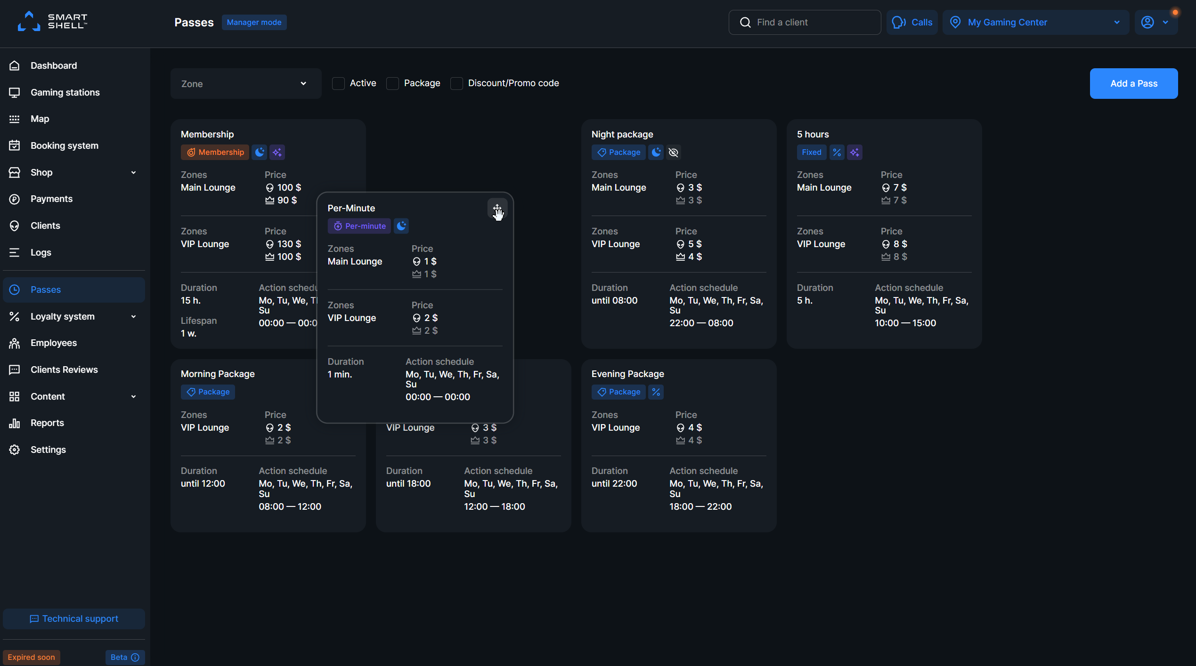This screenshot has height=666, width=1196.
Task: Click the Per-minute tag icon badge
Action: pos(359,226)
